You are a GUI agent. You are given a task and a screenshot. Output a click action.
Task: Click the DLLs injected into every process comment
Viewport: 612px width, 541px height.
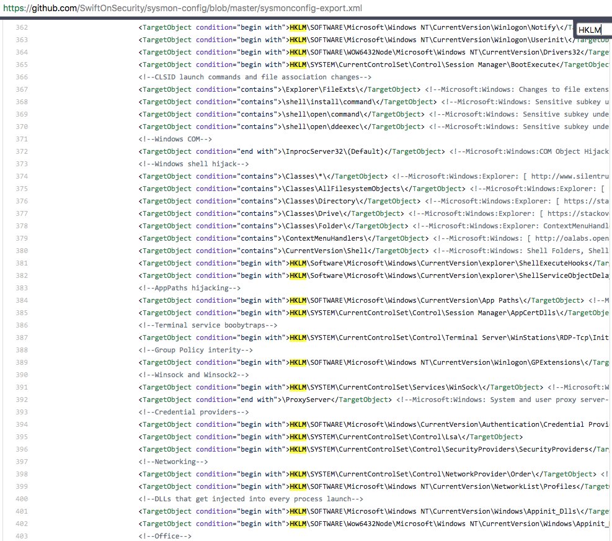[251, 499]
